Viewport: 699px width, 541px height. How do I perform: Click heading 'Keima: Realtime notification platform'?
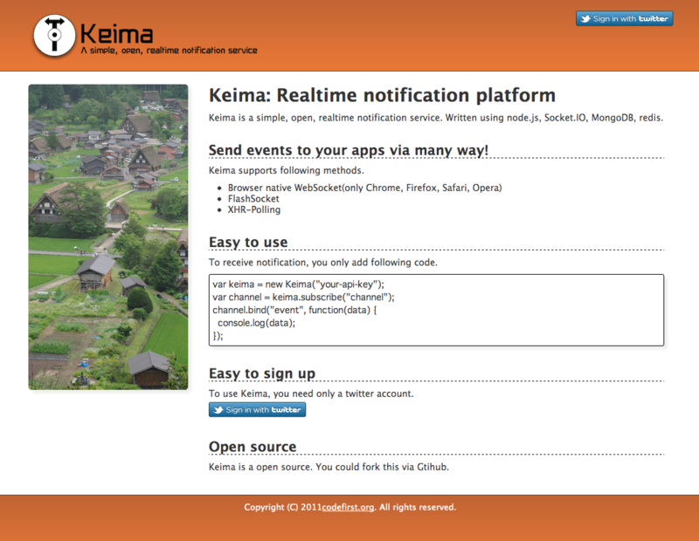(382, 95)
